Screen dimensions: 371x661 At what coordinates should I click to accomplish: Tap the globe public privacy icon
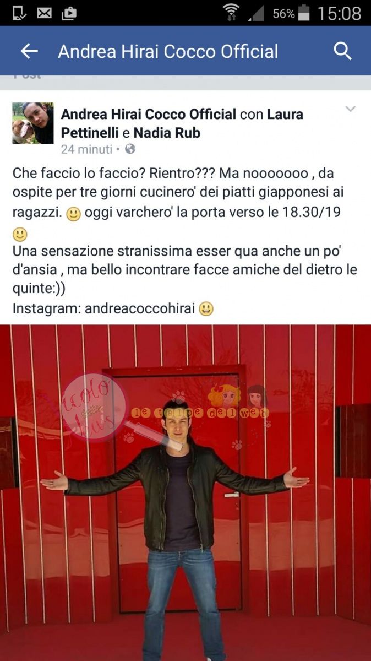[130, 149]
